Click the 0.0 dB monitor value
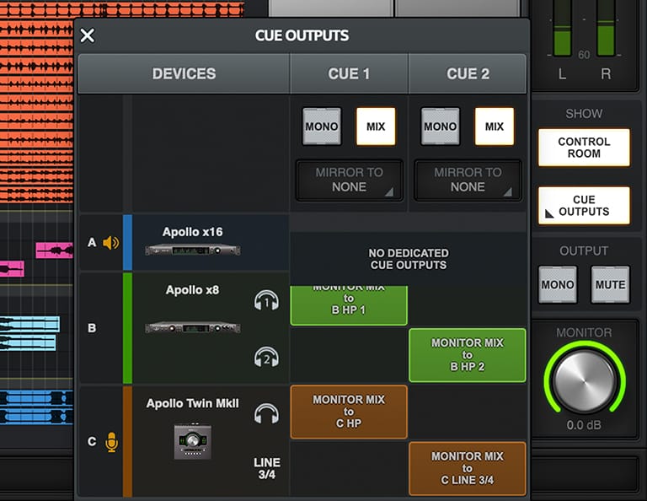The width and height of the screenshot is (647, 501). 584,425
